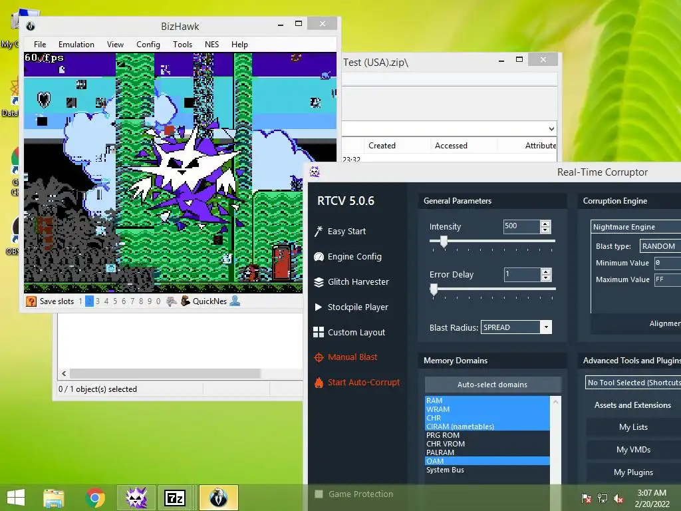This screenshot has width=681, height=511.
Task: Open the Help menu in BizHawk
Action: 239,45
